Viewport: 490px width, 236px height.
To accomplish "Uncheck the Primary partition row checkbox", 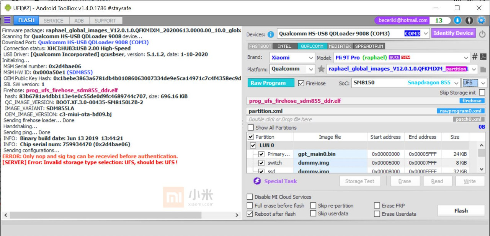I will coord(261,154).
